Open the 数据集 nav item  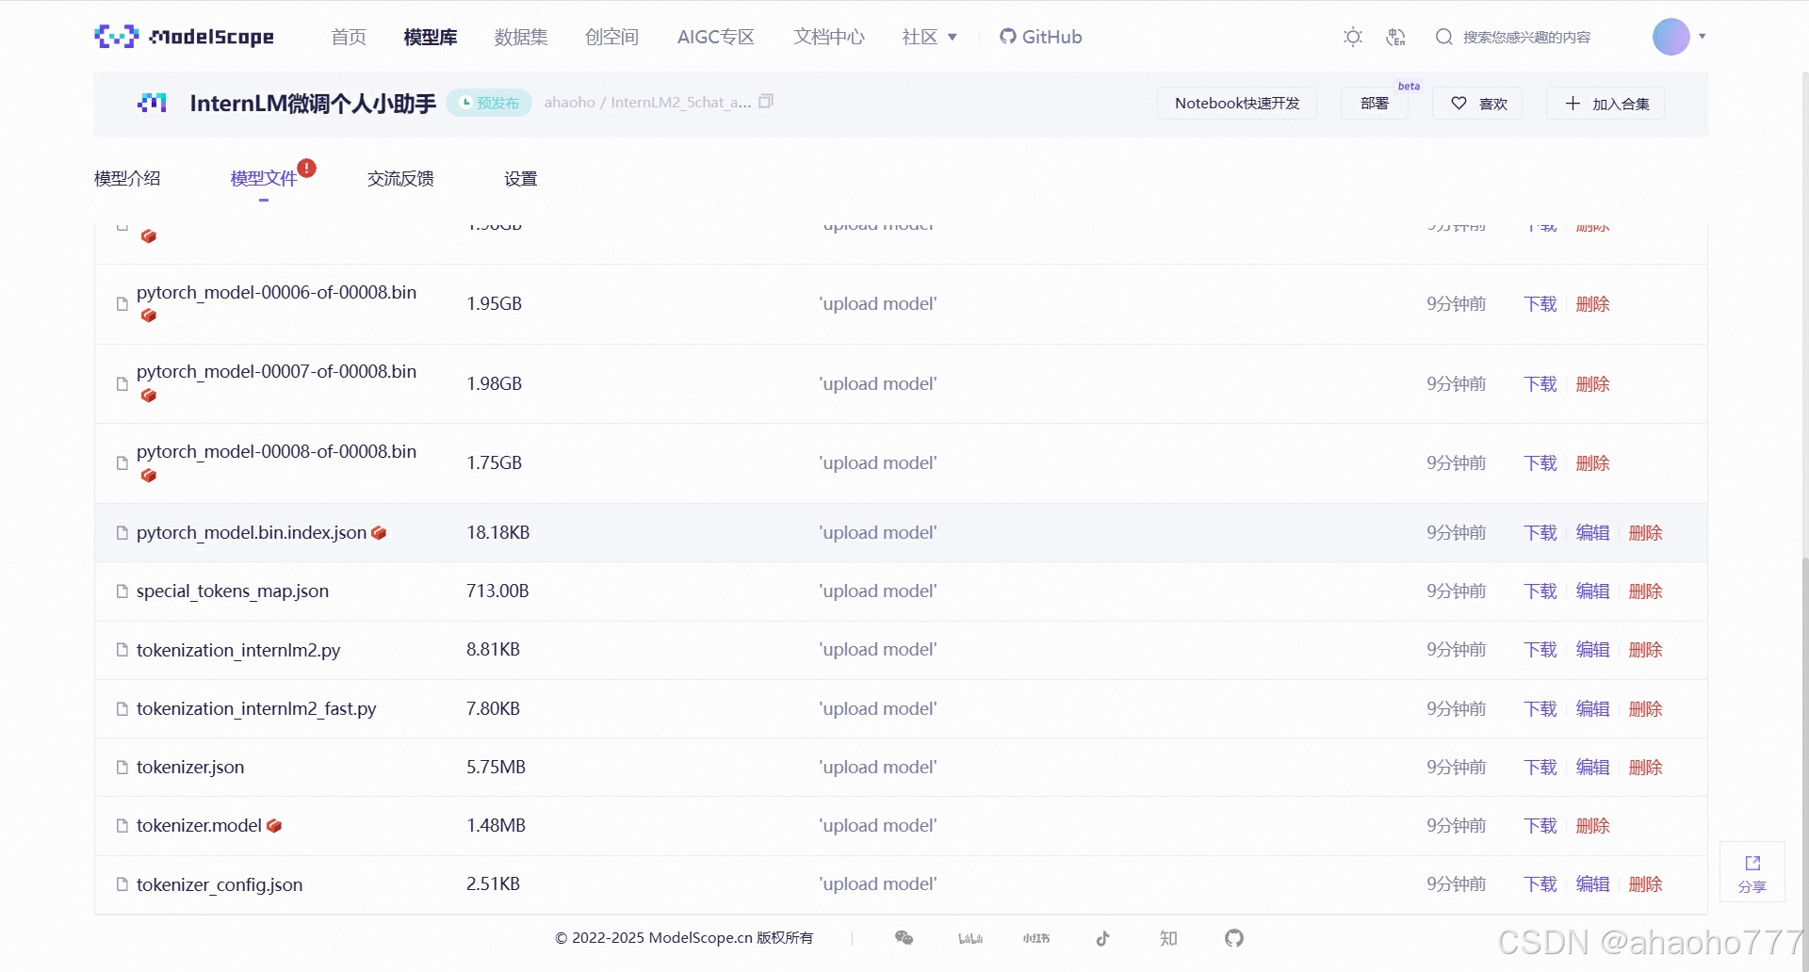(521, 37)
